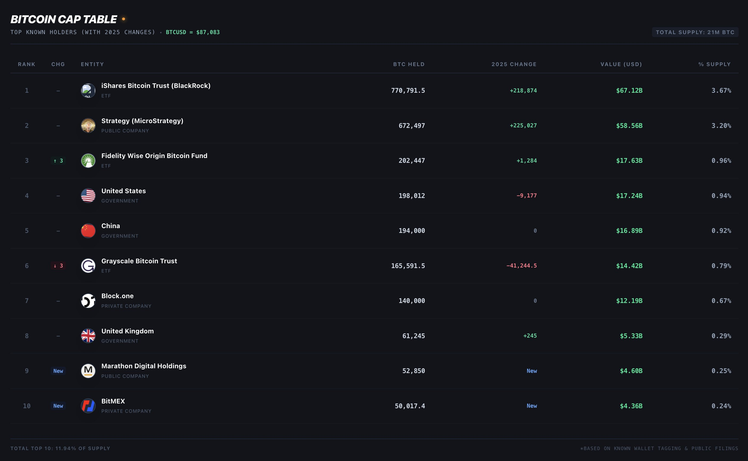The width and height of the screenshot is (748, 461).
Task: Click the Fidelity green starburst logo
Action: pyautogui.click(x=88, y=161)
